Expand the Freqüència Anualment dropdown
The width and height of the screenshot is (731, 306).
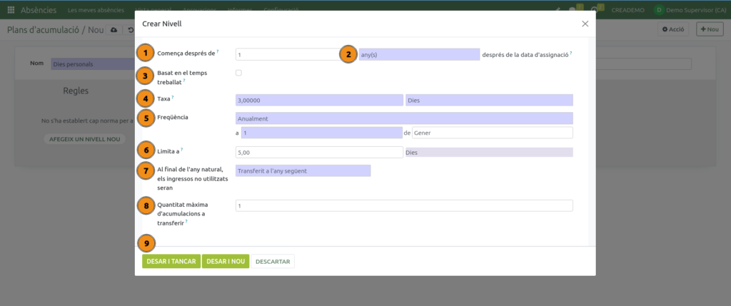pyautogui.click(x=403, y=118)
